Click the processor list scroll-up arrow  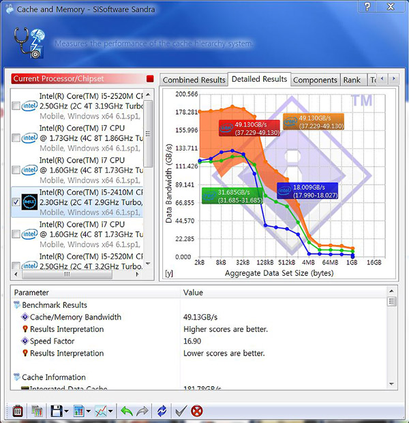click(148, 95)
